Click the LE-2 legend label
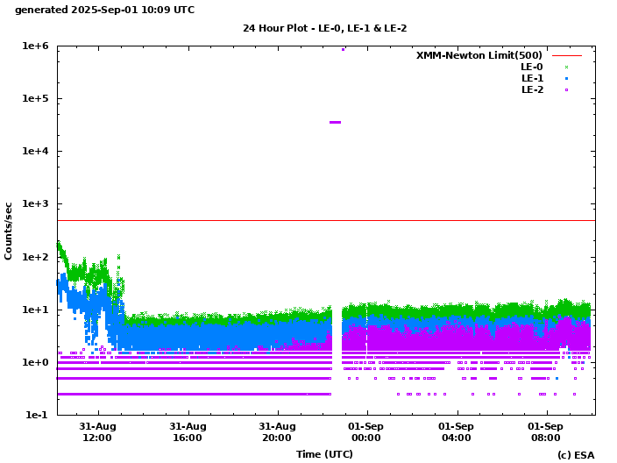617x463 pixels. [x=532, y=89]
